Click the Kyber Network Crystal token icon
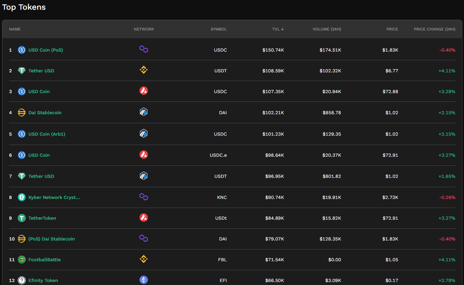Viewport: 464px width, 285px height. [x=22, y=197]
